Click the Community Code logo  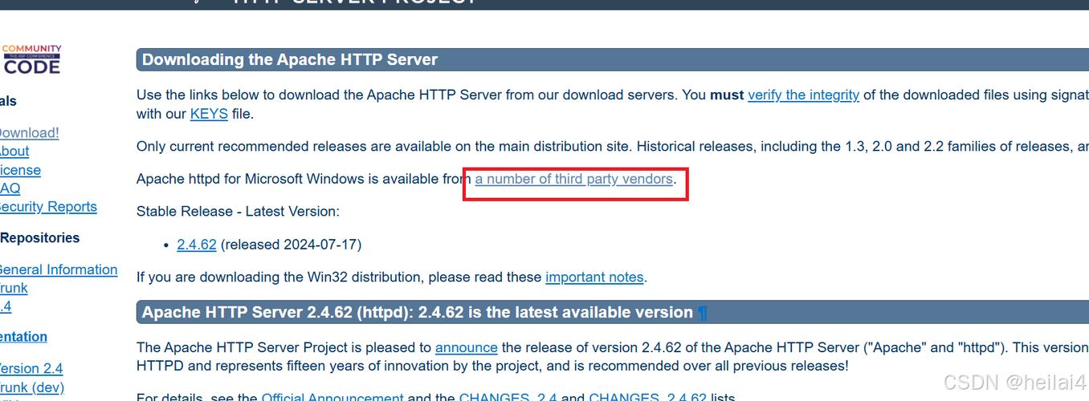pos(31,59)
